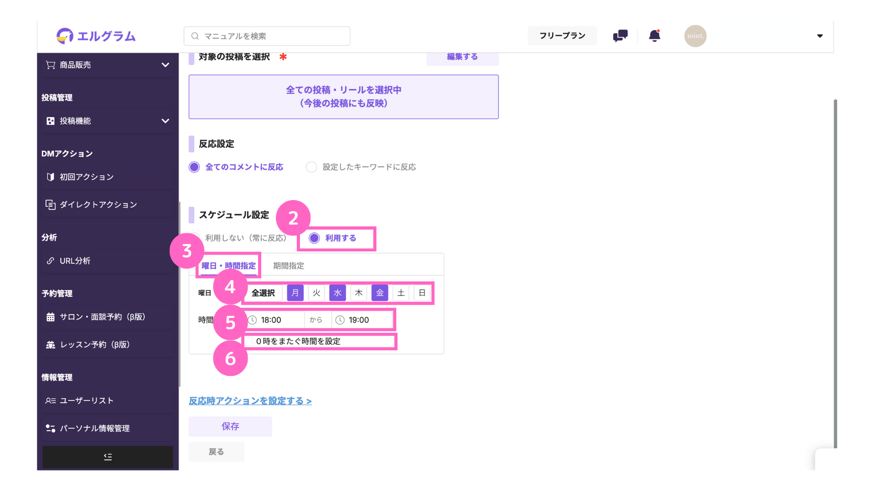
Task: Click the 編集する button
Action: coord(462,58)
